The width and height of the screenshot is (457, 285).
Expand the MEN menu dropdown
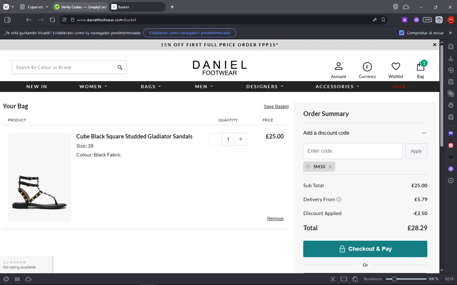point(204,87)
